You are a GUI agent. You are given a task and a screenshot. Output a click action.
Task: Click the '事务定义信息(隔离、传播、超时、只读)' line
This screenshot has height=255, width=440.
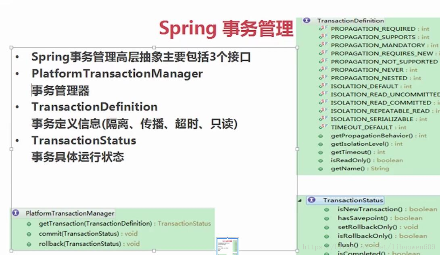coord(134,123)
